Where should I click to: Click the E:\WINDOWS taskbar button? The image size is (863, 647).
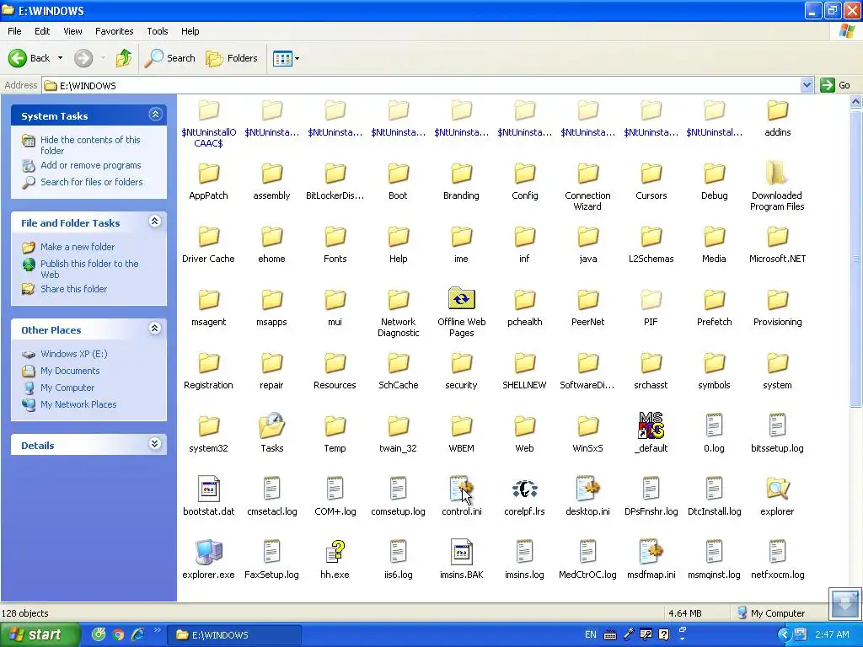pos(234,635)
